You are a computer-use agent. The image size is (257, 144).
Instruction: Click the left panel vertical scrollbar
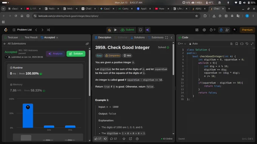pyautogui.click(x=90, y=73)
